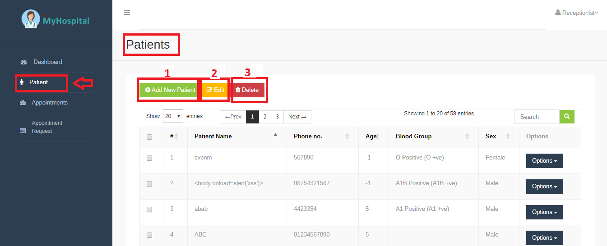Click the search magnifier button
The image size is (607, 246).
click(567, 116)
